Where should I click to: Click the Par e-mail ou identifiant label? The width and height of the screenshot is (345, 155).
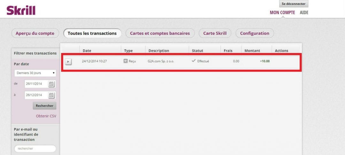click(26, 134)
